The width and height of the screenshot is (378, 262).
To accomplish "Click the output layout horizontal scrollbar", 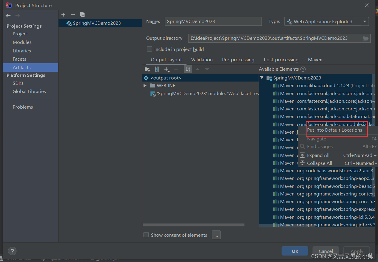I will tap(194, 225).
